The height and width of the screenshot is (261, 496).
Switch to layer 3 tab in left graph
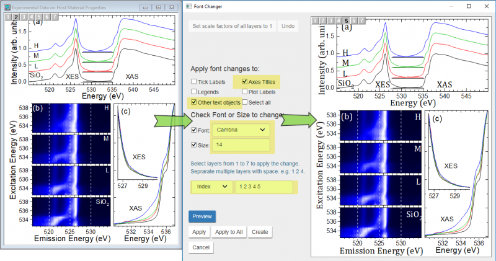coord(24,17)
